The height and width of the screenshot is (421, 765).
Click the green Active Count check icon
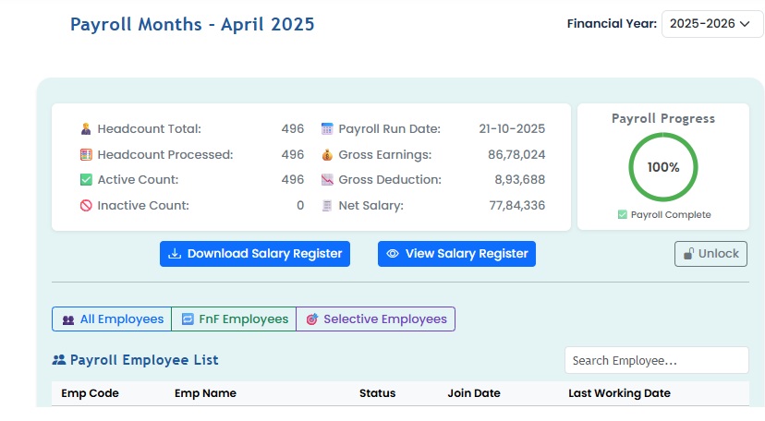point(86,180)
